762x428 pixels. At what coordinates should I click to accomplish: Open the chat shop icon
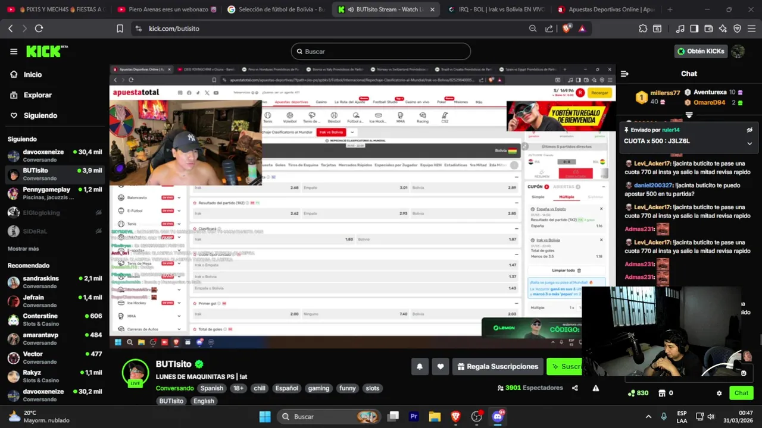coord(662,393)
